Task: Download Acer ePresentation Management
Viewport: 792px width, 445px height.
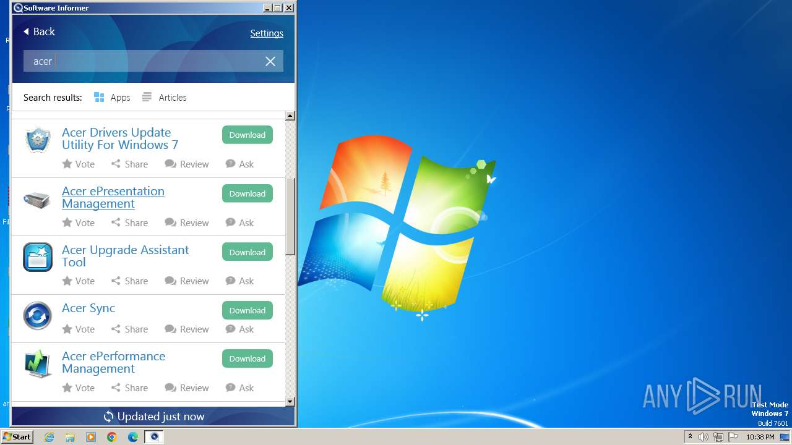Action: (x=247, y=193)
